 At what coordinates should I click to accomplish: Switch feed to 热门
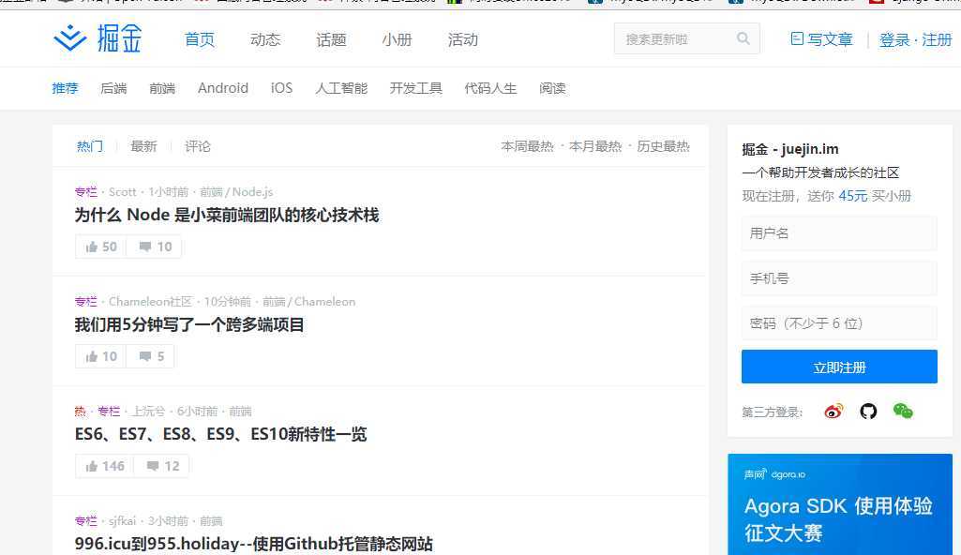tap(89, 146)
